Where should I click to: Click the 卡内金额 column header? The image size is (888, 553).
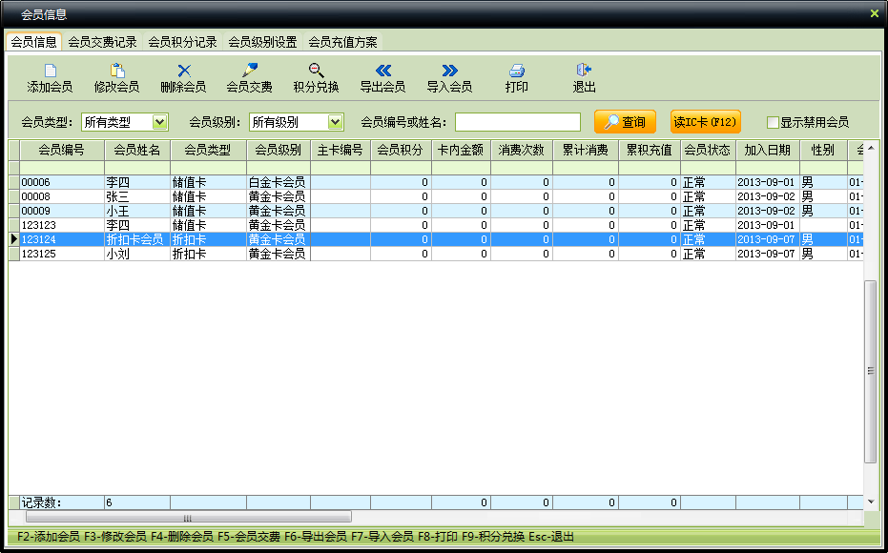coord(461,150)
